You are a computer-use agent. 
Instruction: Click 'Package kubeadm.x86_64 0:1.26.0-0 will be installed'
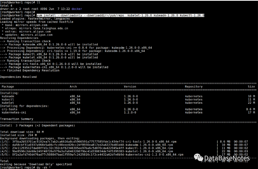pos(49,45)
